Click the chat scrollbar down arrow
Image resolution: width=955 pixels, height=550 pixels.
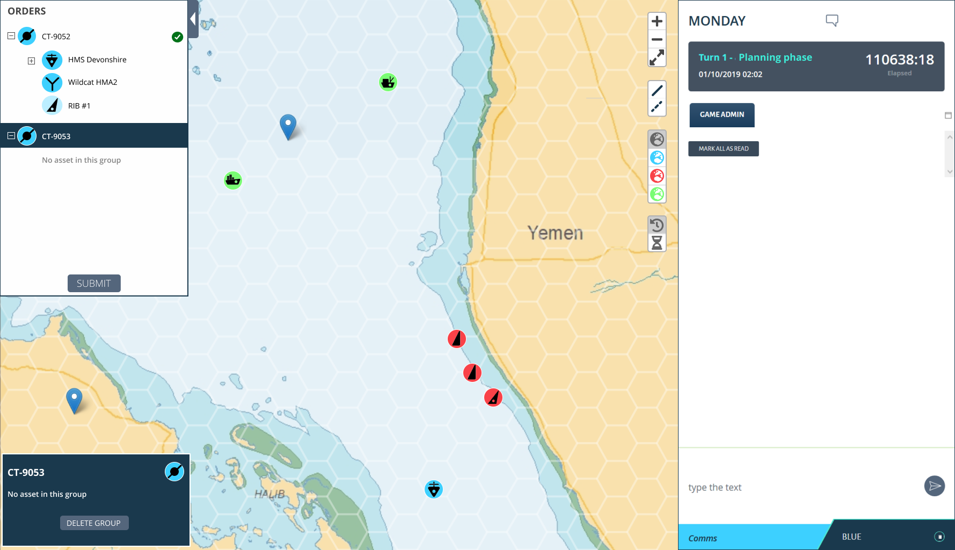(950, 172)
